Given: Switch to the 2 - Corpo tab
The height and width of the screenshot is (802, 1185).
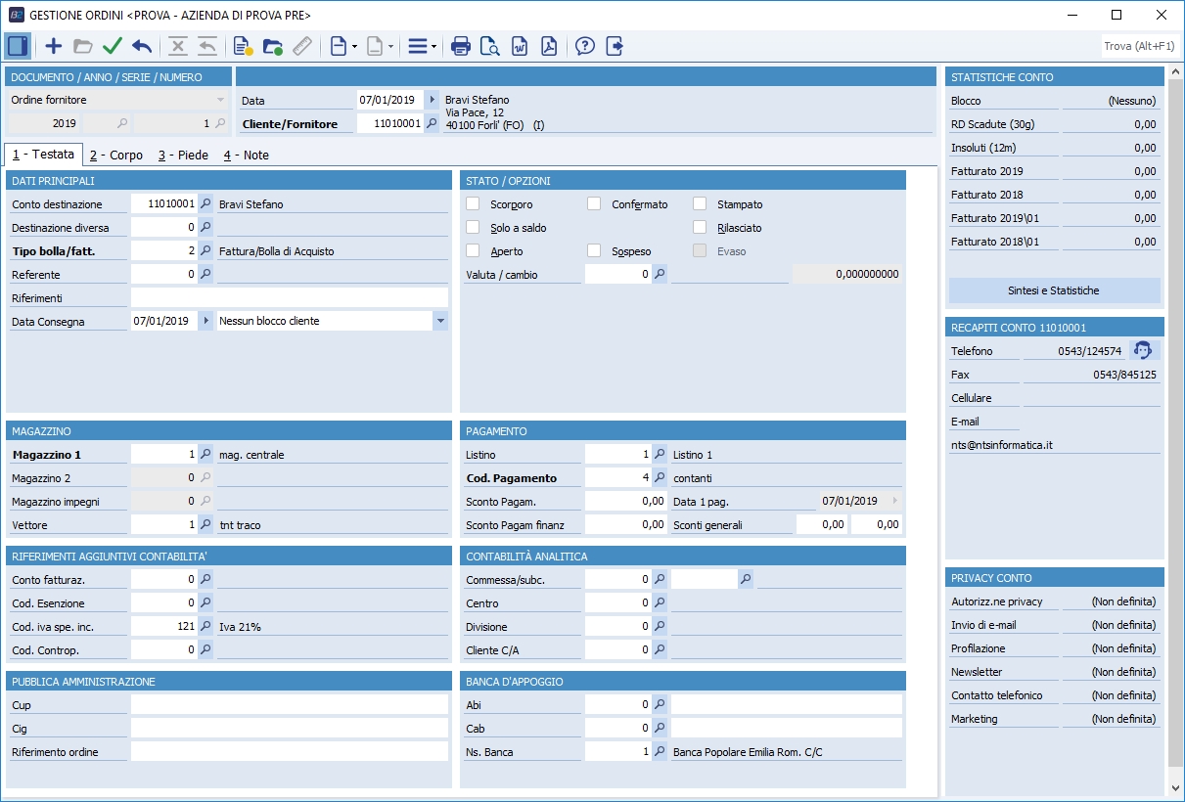Looking at the screenshot, I should point(115,155).
